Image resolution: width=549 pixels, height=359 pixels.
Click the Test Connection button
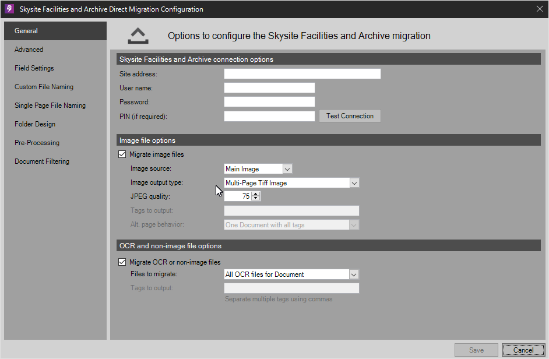click(350, 116)
